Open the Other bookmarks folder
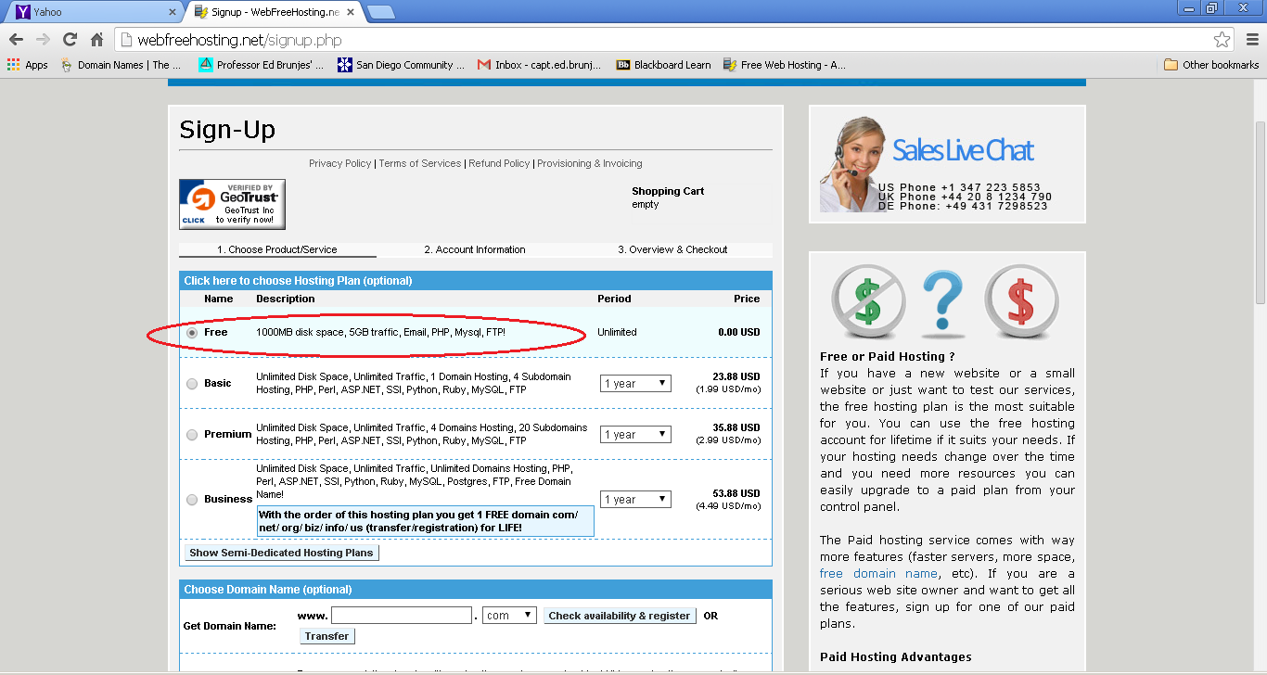Image resolution: width=1267 pixels, height=675 pixels. click(1211, 65)
